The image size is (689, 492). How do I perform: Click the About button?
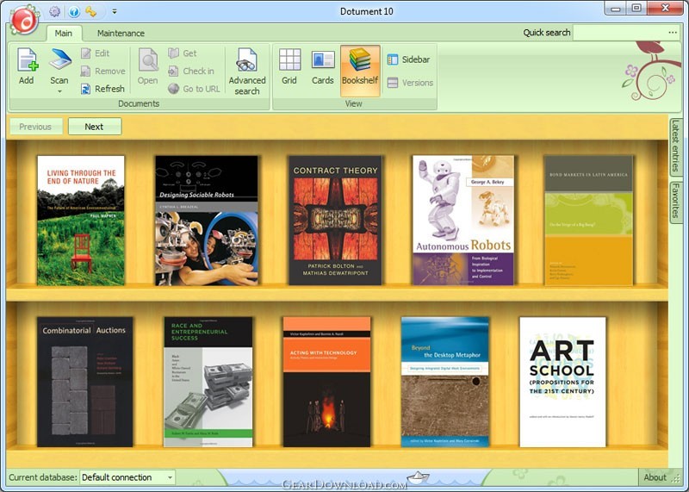[655, 477]
